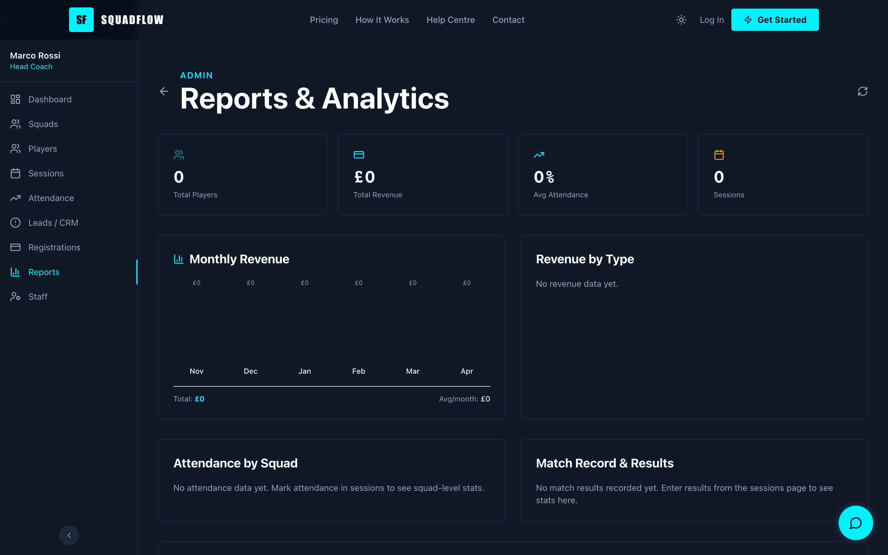888x555 pixels.
Task: Open the Help Centre page
Action: point(450,19)
